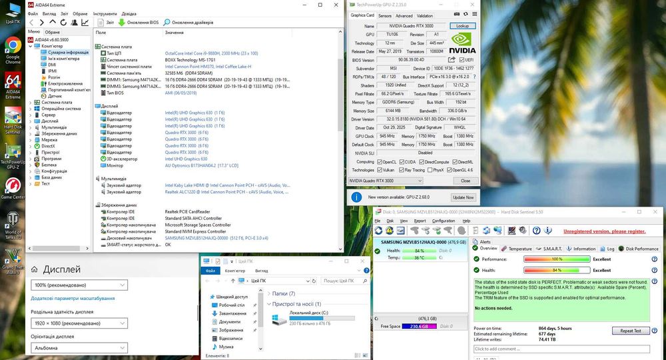Click Unregistered version please register link
Screen dimensions: 666x360
pyautogui.click(x=605, y=231)
